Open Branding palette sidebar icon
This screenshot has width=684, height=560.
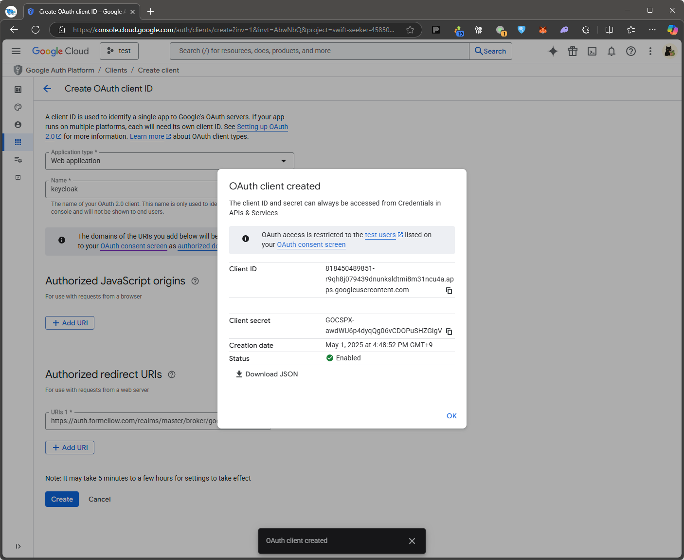point(18,107)
